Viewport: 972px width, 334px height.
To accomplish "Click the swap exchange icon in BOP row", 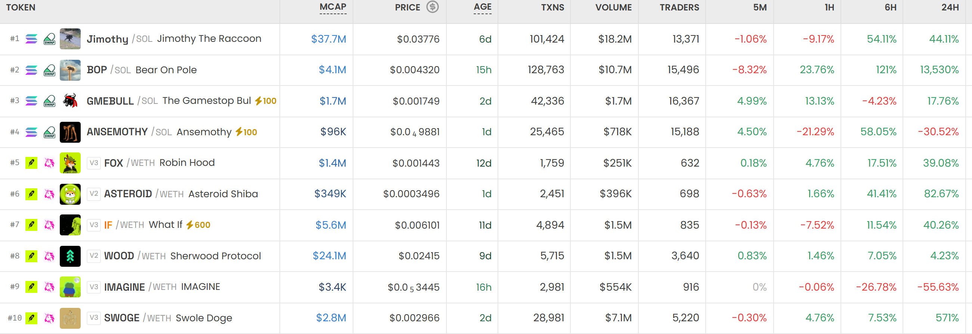I will (49, 70).
